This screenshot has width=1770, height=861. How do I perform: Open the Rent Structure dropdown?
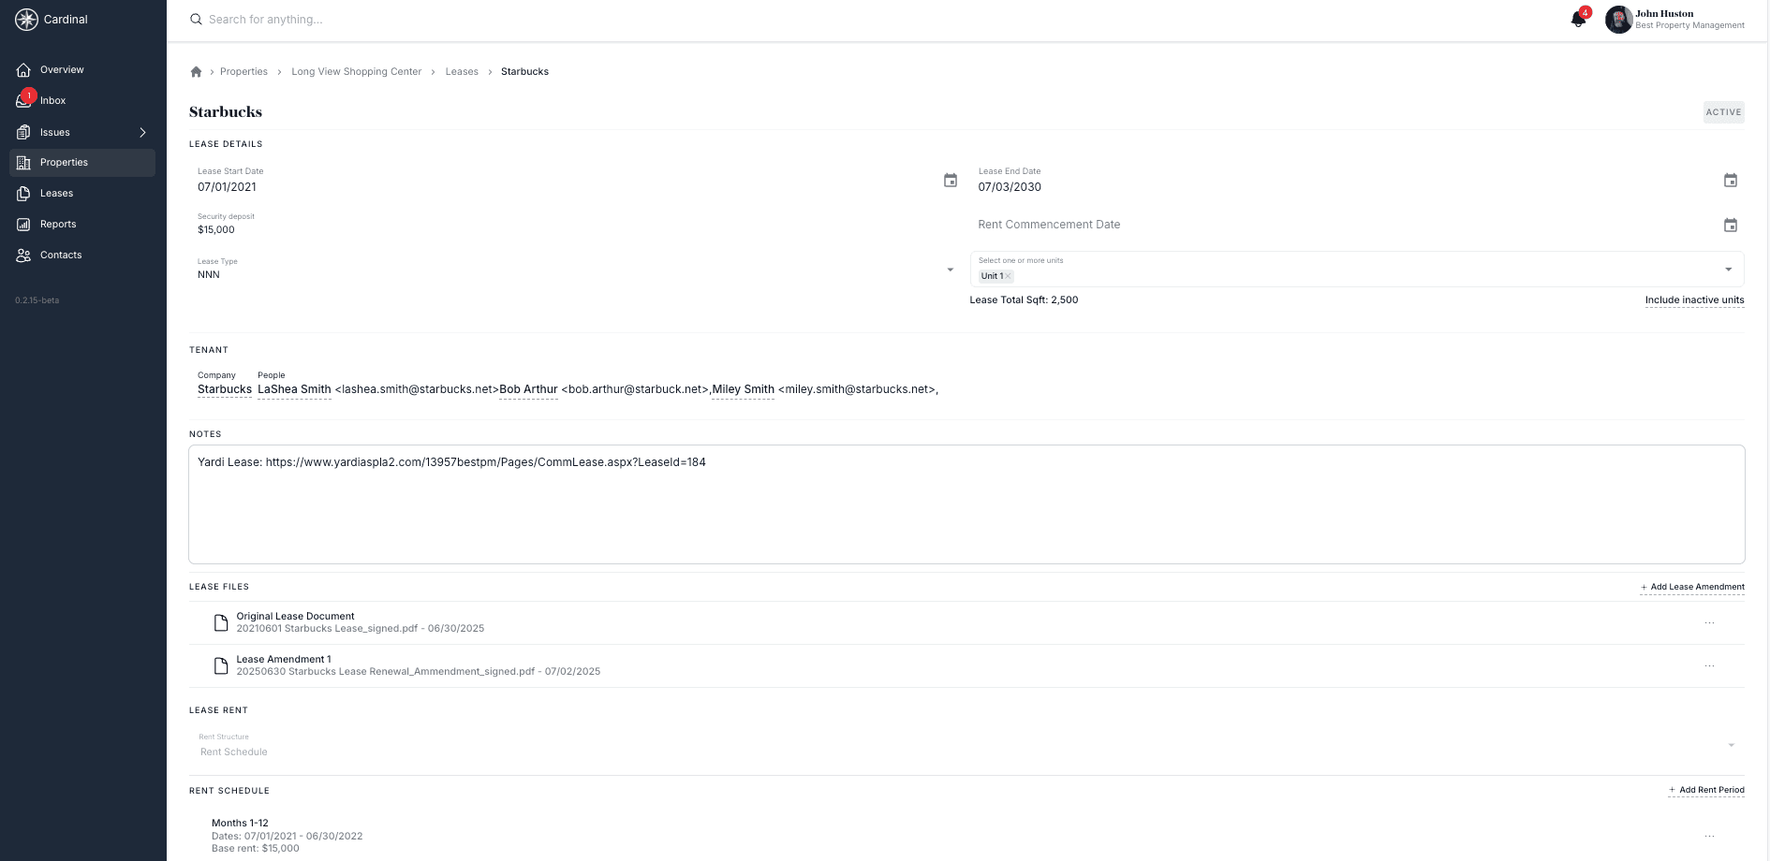1731,746
